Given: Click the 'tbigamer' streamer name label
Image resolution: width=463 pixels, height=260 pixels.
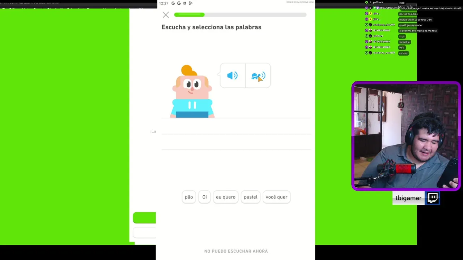Looking at the screenshot, I should tap(408, 198).
